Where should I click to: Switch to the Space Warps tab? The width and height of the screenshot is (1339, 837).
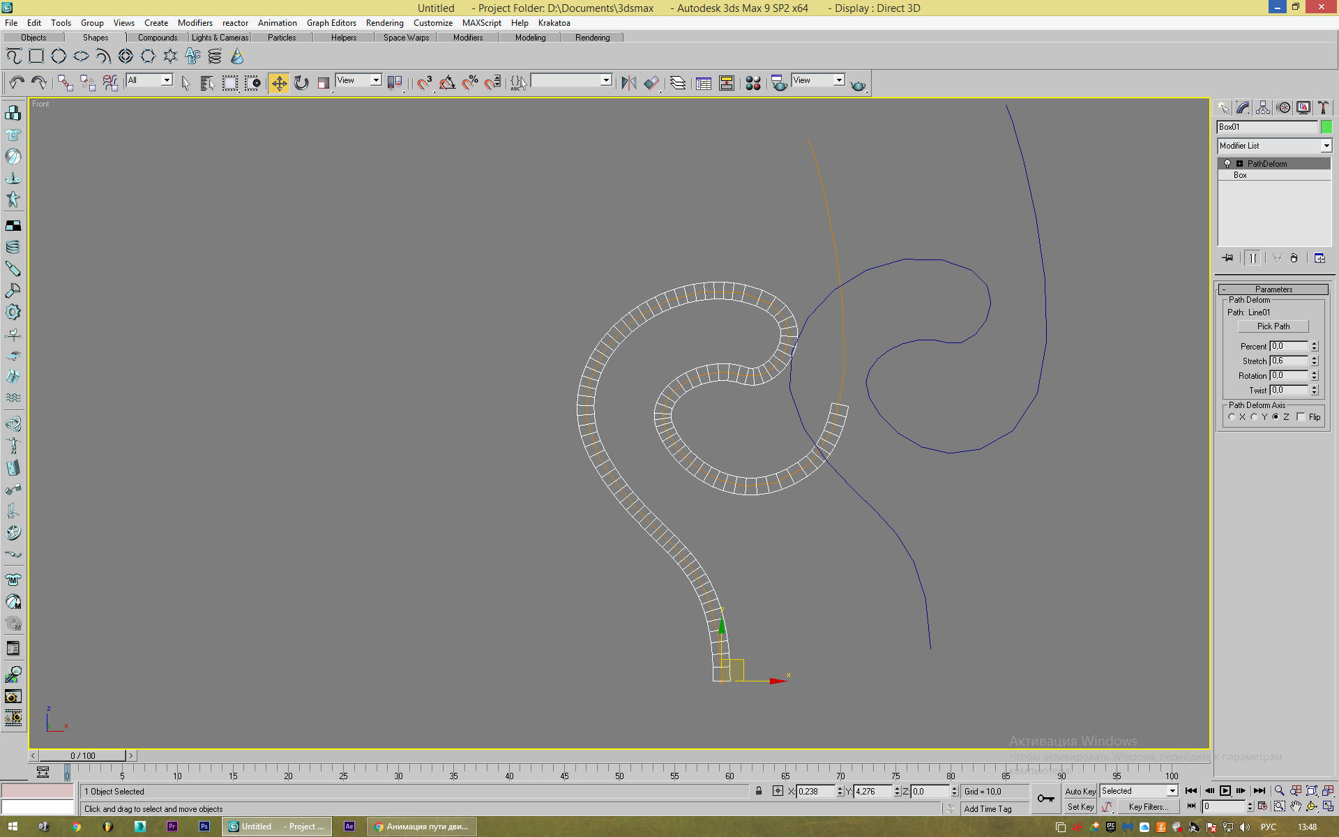pos(406,38)
